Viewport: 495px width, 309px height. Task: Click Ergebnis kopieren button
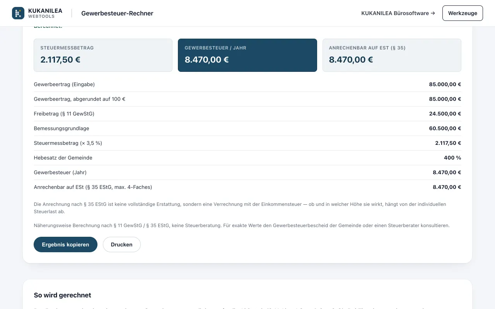coord(65,244)
